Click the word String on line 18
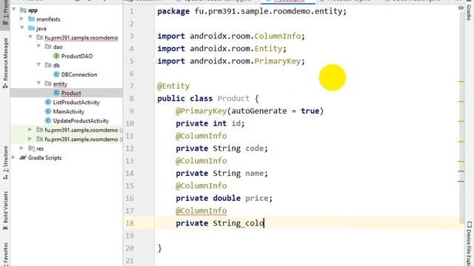474x266 pixels. (x=227, y=223)
